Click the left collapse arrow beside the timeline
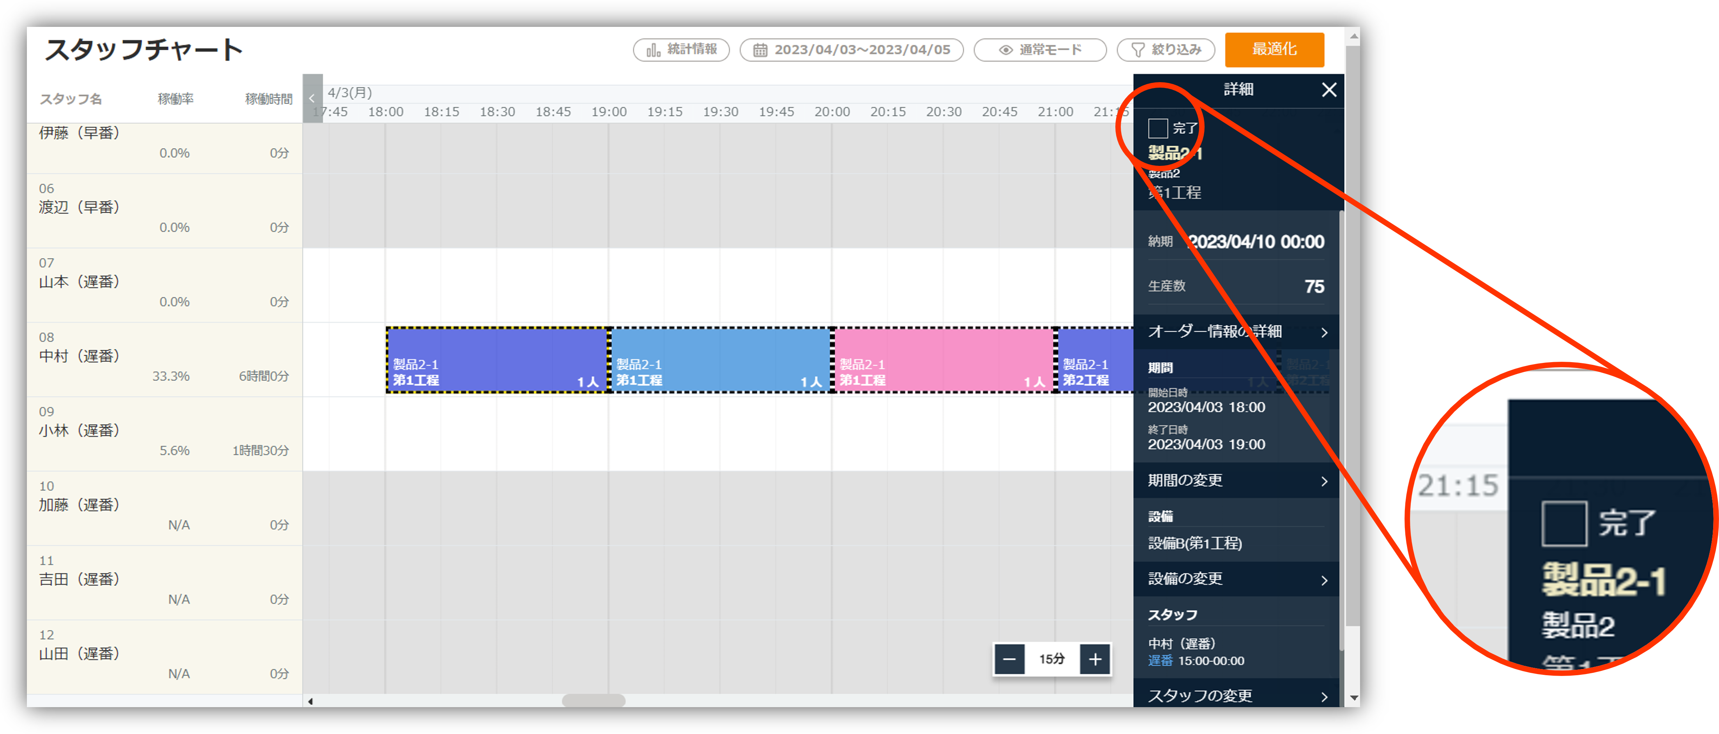 pos(312,99)
